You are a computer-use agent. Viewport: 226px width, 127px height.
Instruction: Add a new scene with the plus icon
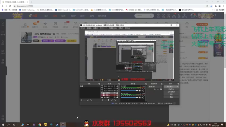click(x=81, y=100)
